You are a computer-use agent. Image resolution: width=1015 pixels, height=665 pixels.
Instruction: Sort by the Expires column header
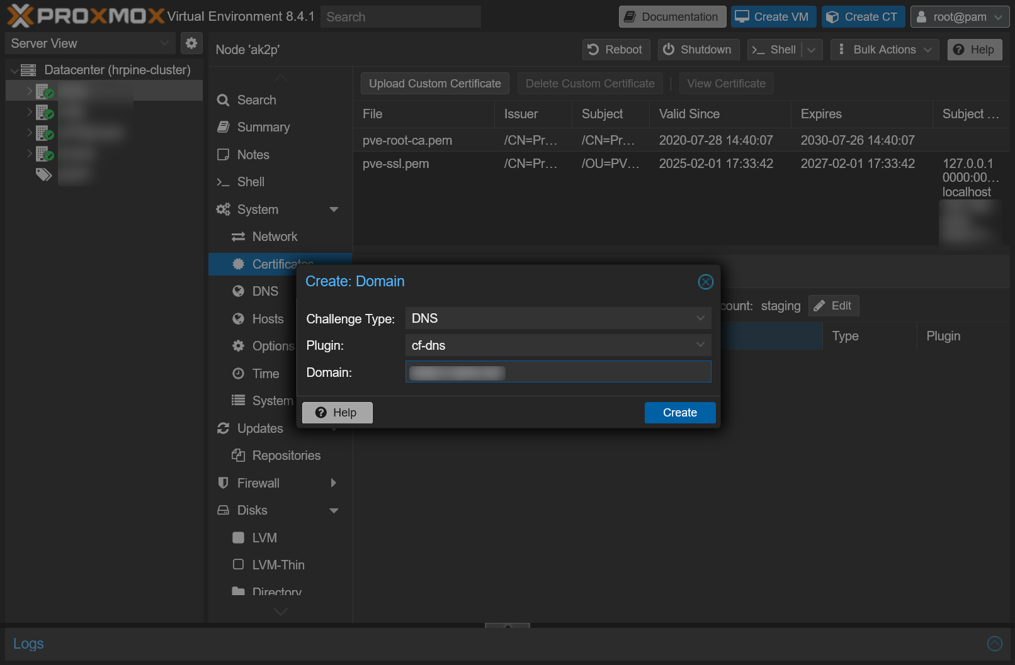pos(861,114)
